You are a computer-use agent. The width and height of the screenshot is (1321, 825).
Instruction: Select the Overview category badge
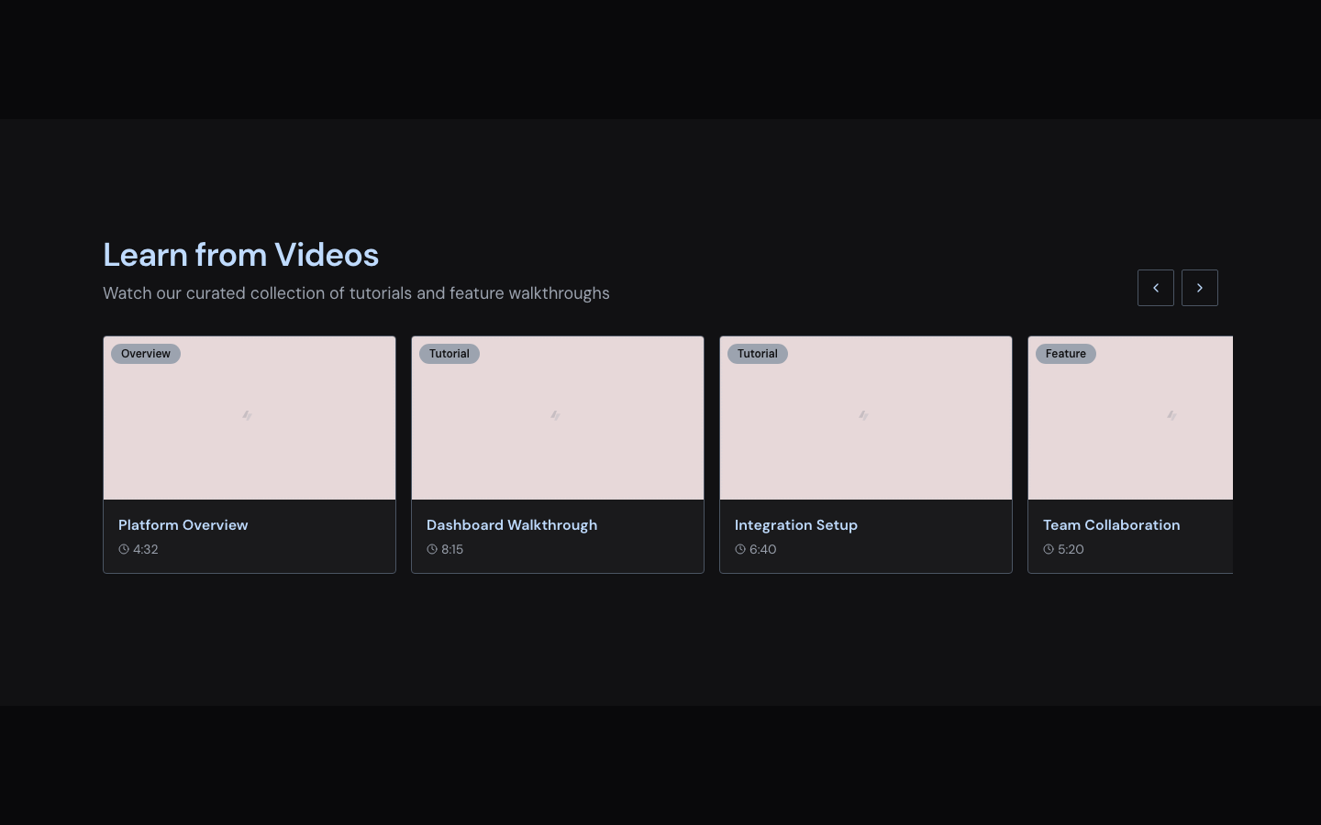coord(145,354)
